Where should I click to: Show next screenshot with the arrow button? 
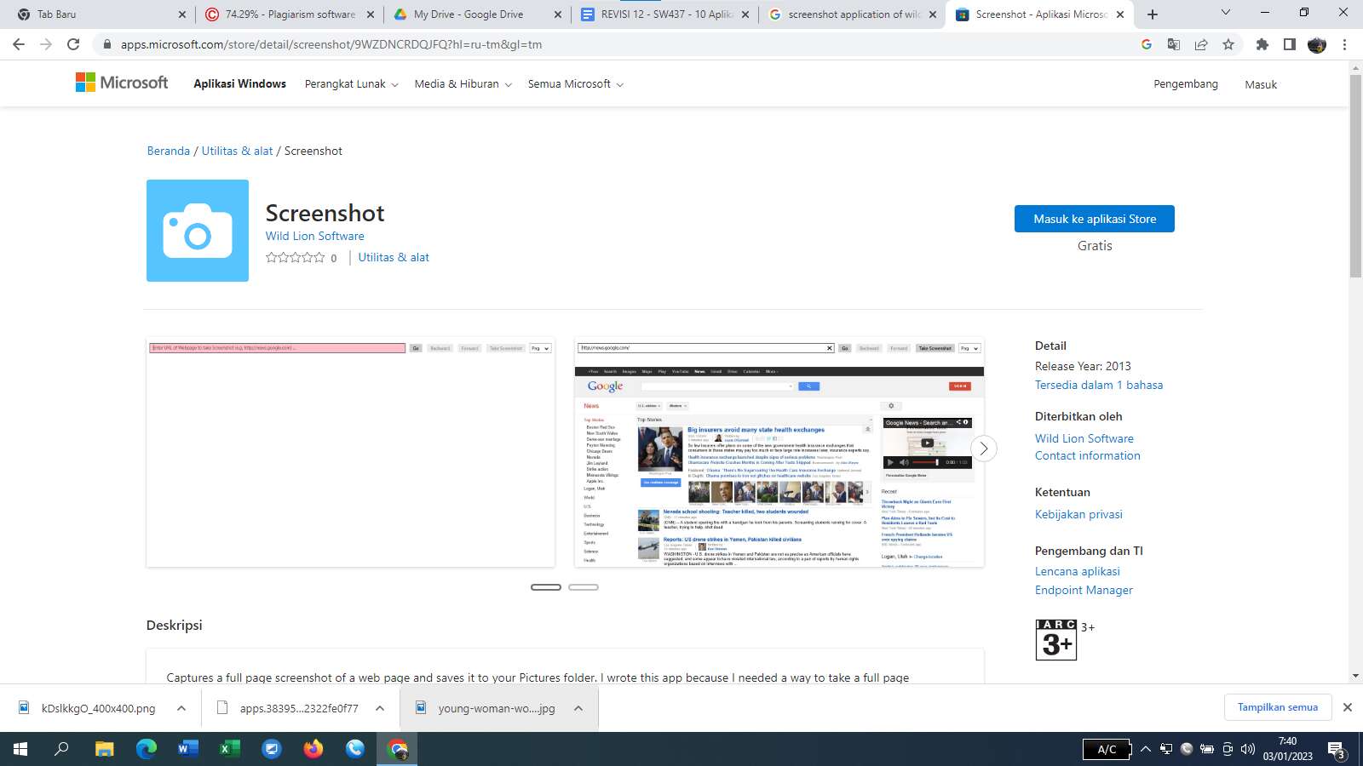pyautogui.click(x=984, y=449)
